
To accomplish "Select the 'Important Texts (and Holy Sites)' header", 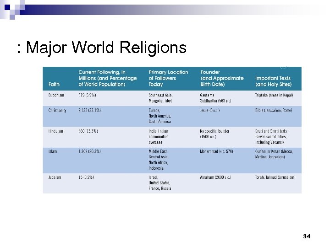I will point(273,81).
